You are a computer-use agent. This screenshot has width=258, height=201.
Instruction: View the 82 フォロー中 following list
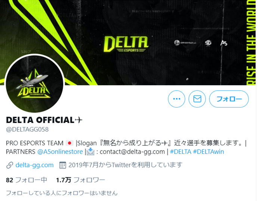(27, 180)
